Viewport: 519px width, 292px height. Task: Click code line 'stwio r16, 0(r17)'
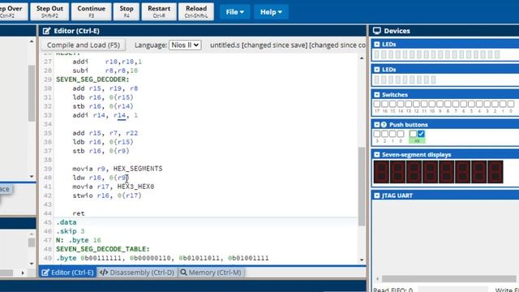[107, 195]
